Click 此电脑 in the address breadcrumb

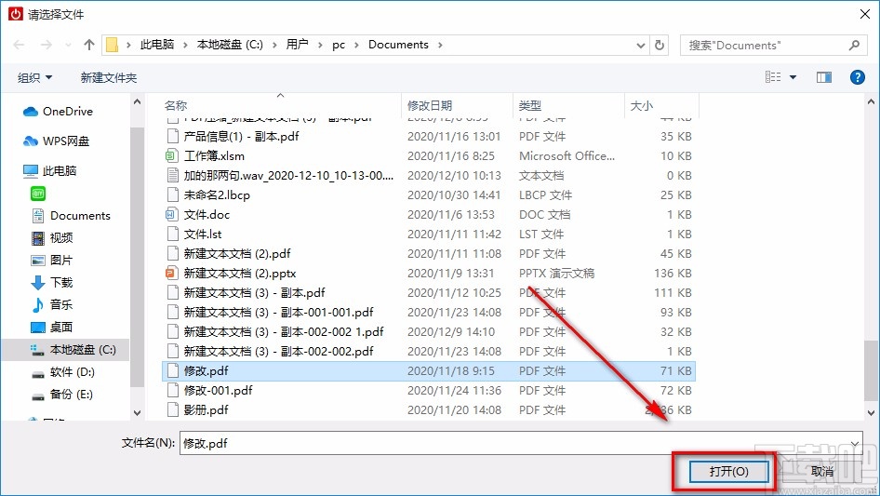157,45
